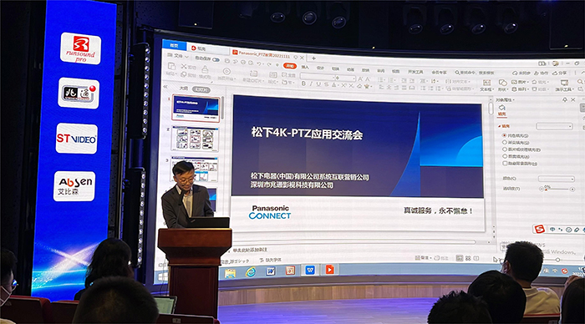Expand the font name combo box

317,77
